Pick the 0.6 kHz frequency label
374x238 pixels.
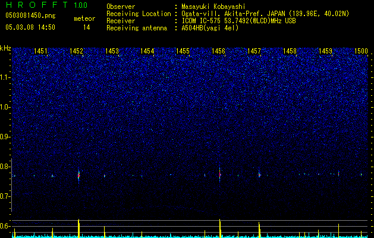pyautogui.click(x=5, y=226)
